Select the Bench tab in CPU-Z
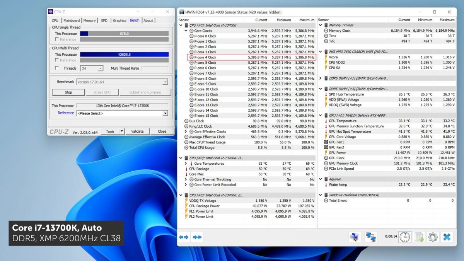 pyautogui.click(x=135, y=20)
